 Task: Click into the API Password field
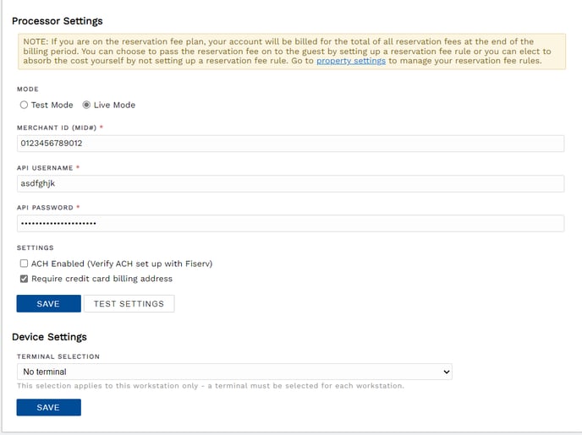(x=291, y=224)
